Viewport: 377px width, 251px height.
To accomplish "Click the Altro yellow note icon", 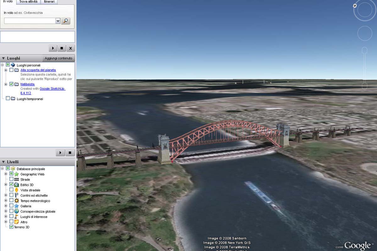I will tap(17, 222).
